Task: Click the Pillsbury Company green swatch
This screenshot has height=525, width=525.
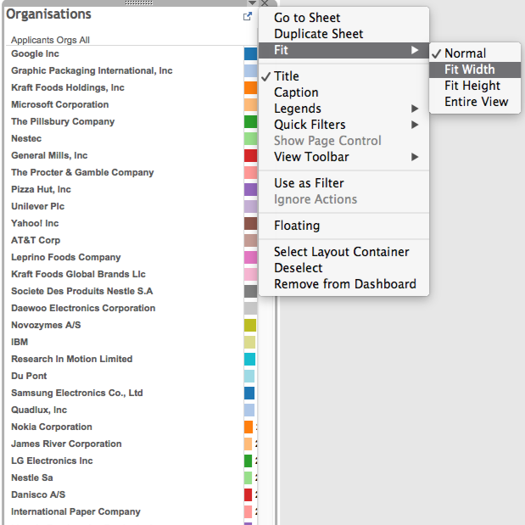Action: (250, 121)
